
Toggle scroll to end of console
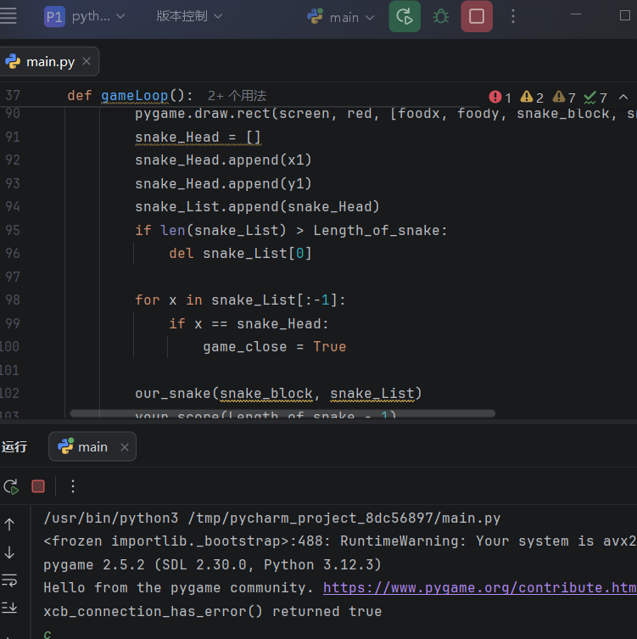click(x=9, y=608)
